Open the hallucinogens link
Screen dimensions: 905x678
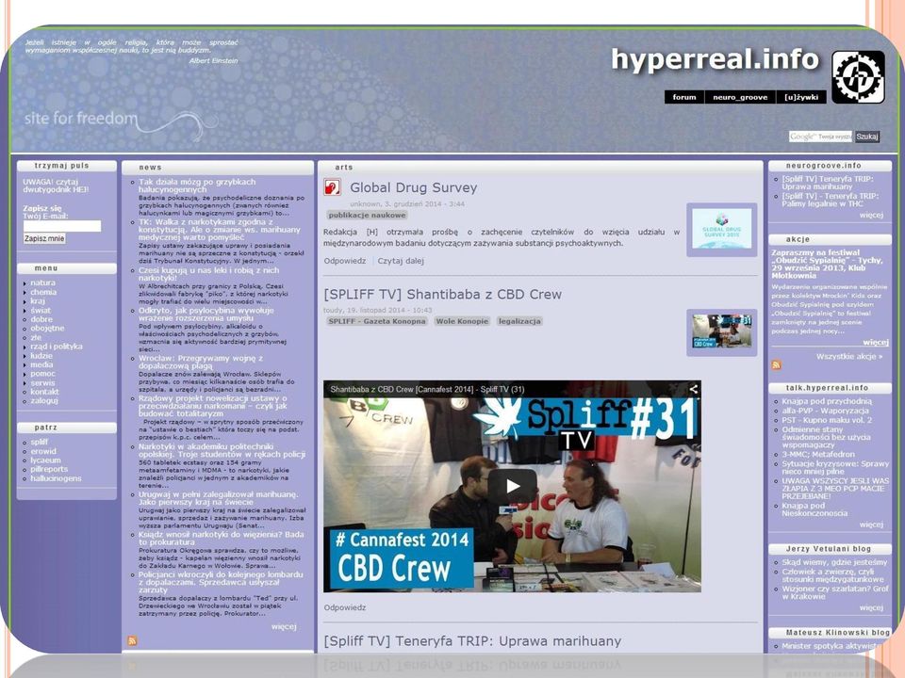tap(56, 478)
